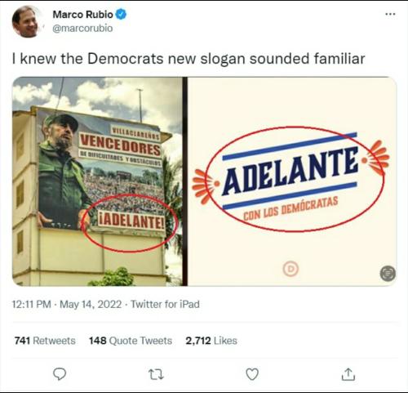Open Marco Rubio's profile picture
408x393 pixels.
[x=25, y=21]
